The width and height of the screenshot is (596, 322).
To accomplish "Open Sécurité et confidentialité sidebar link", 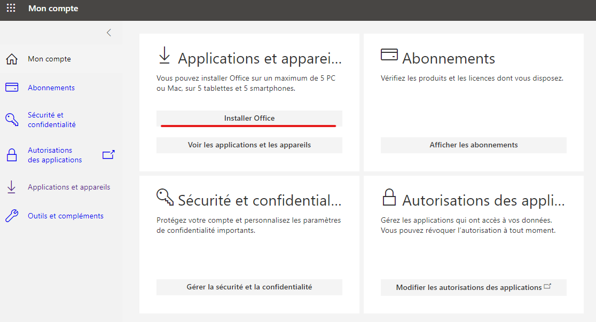I will click(x=52, y=120).
